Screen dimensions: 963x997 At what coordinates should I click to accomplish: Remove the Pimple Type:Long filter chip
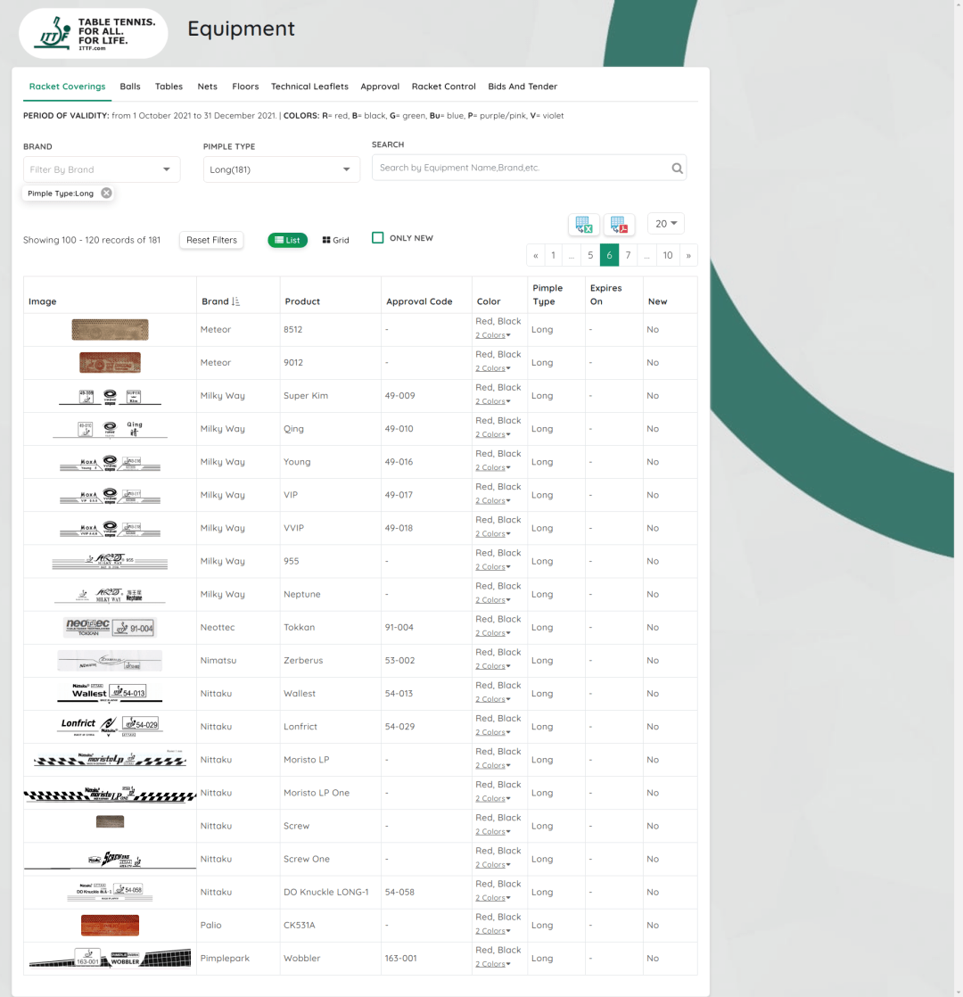[106, 193]
